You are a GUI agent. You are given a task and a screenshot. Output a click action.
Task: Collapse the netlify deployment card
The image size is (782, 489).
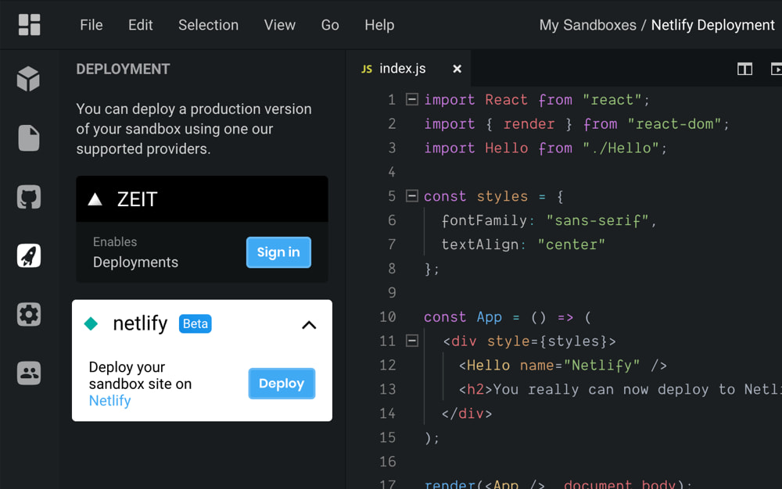click(309, 325)
